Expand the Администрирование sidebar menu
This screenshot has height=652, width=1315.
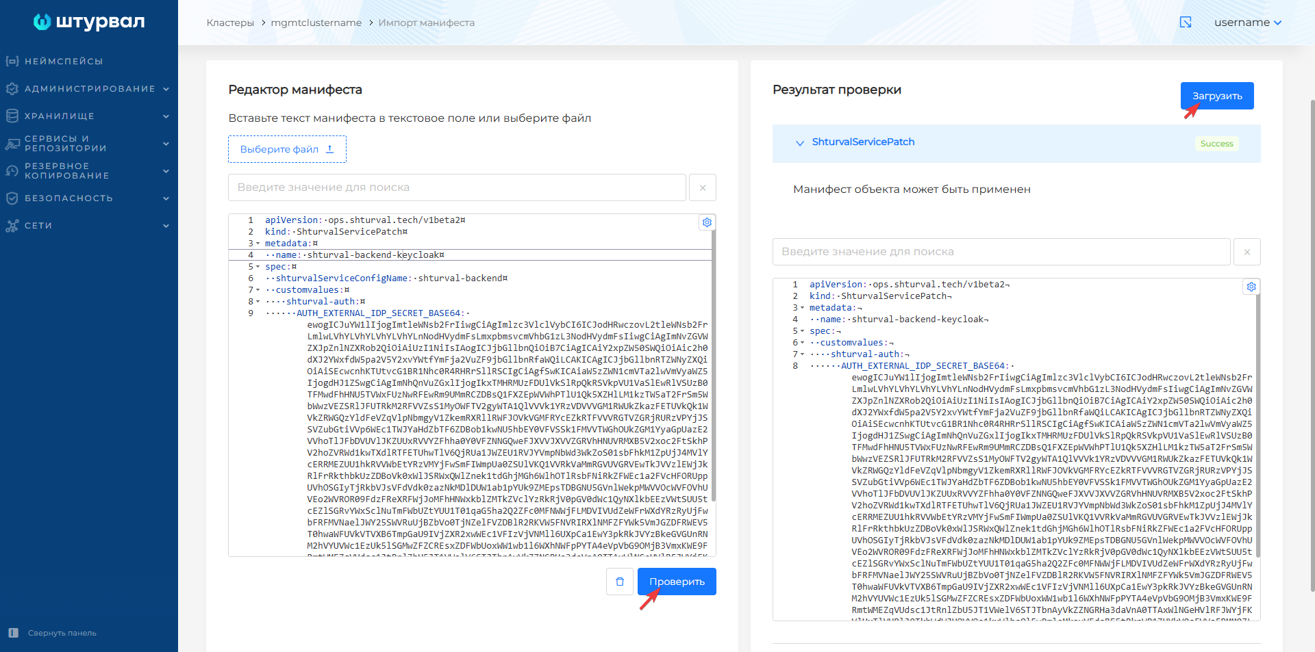pyautogui.click(x=89, y=89)
